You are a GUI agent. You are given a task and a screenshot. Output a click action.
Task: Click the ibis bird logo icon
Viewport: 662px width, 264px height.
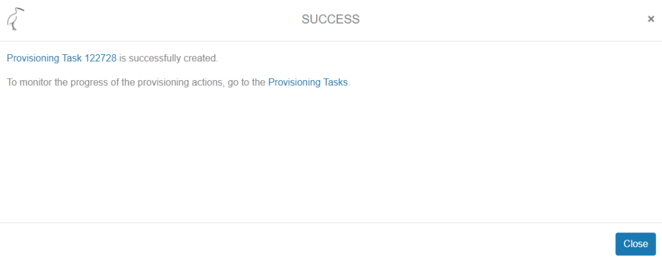16,19
